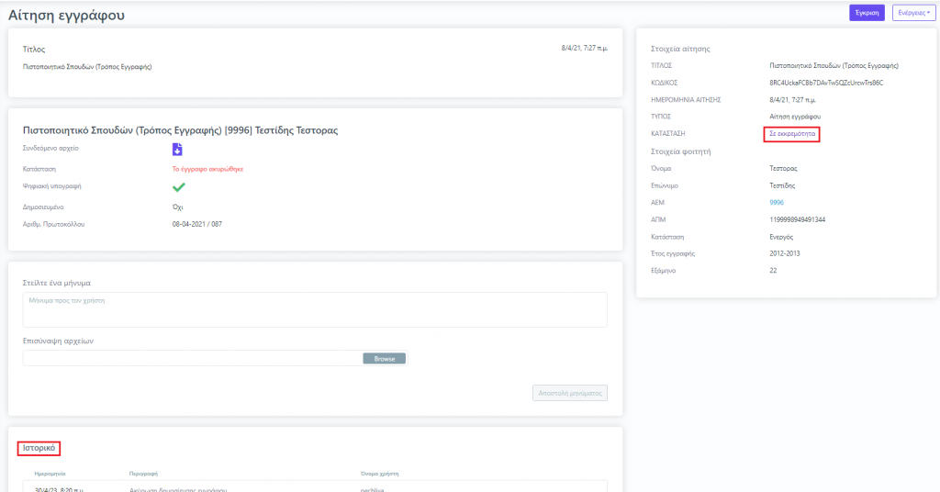940x492 pixels.
Task: Click the Ιστορικό section heading
Action: coord(39,448)
